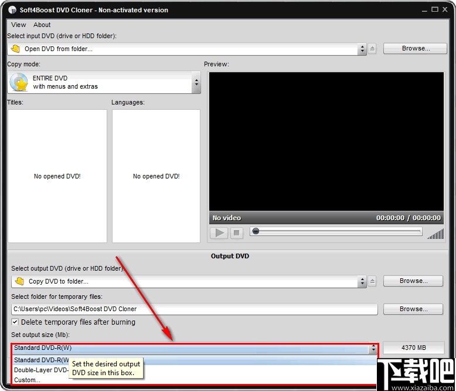
Task: Expand the output DVD destination dropdown
Action: pos(362,281)
